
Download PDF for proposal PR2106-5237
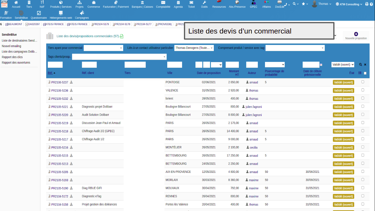click(x=71, y=82)
